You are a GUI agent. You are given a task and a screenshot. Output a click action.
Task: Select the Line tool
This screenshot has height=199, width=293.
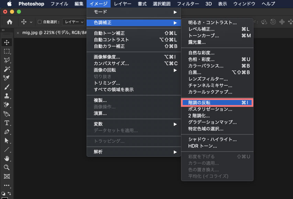(7, 150)
